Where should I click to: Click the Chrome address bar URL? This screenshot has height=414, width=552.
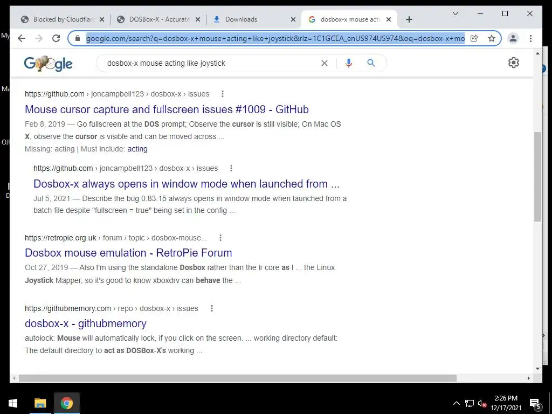pos(275,38)
